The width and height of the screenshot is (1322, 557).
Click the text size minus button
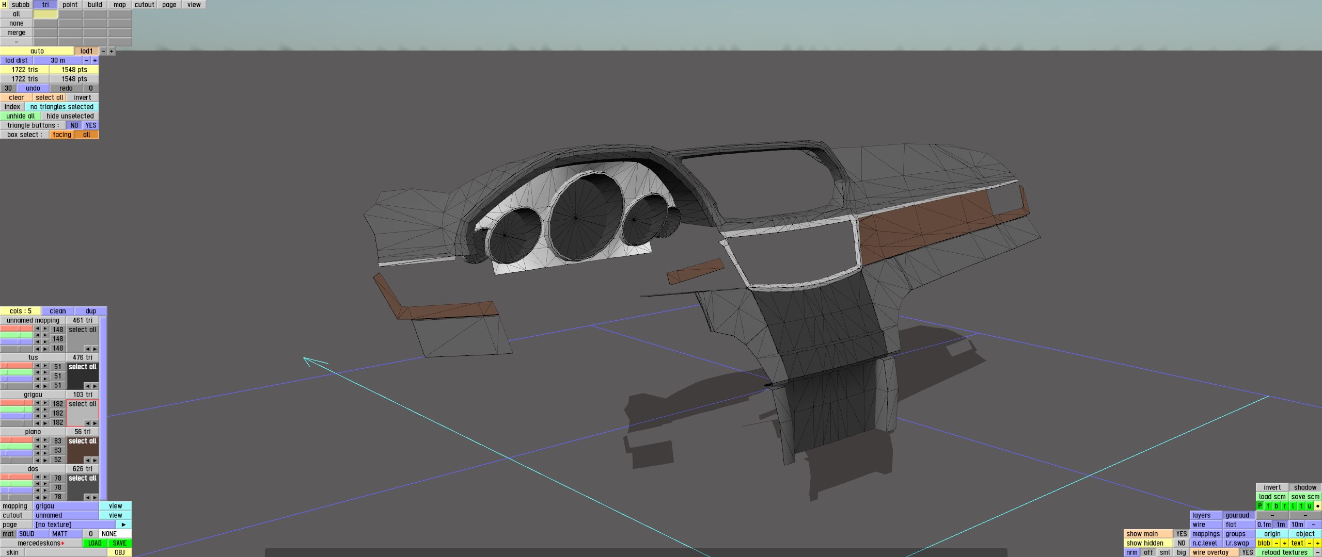1310,543
